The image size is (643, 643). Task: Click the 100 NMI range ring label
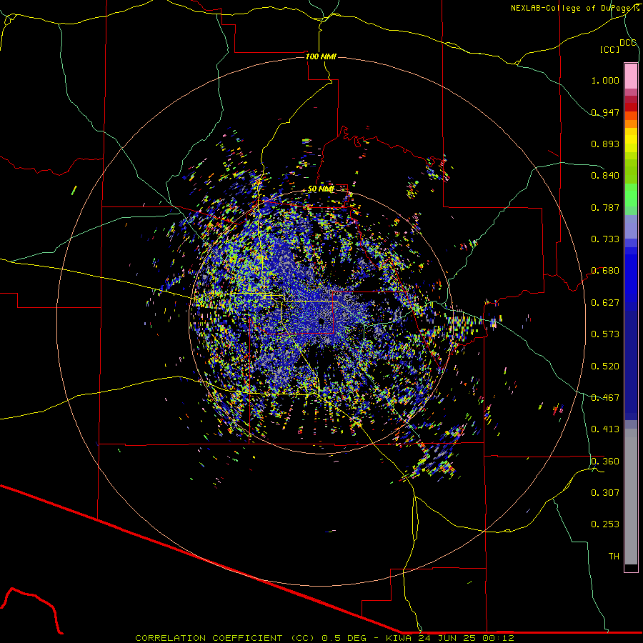pos(321,56)
